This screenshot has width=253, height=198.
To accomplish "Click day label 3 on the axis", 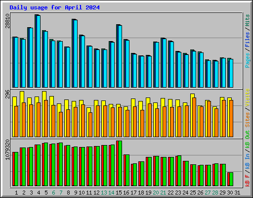I will [31, 193].
